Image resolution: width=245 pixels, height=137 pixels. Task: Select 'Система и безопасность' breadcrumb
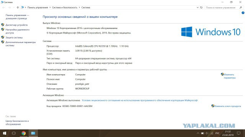coord(65,8)
